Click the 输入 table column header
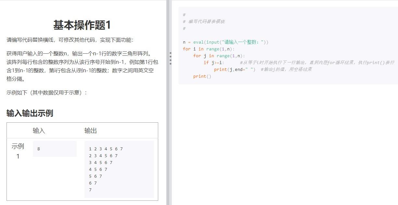The height and width of the screenshot is (205, 398). 39,130
